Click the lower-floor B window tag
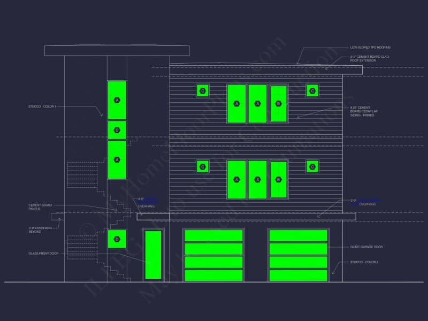 click(x=278, y=180)
